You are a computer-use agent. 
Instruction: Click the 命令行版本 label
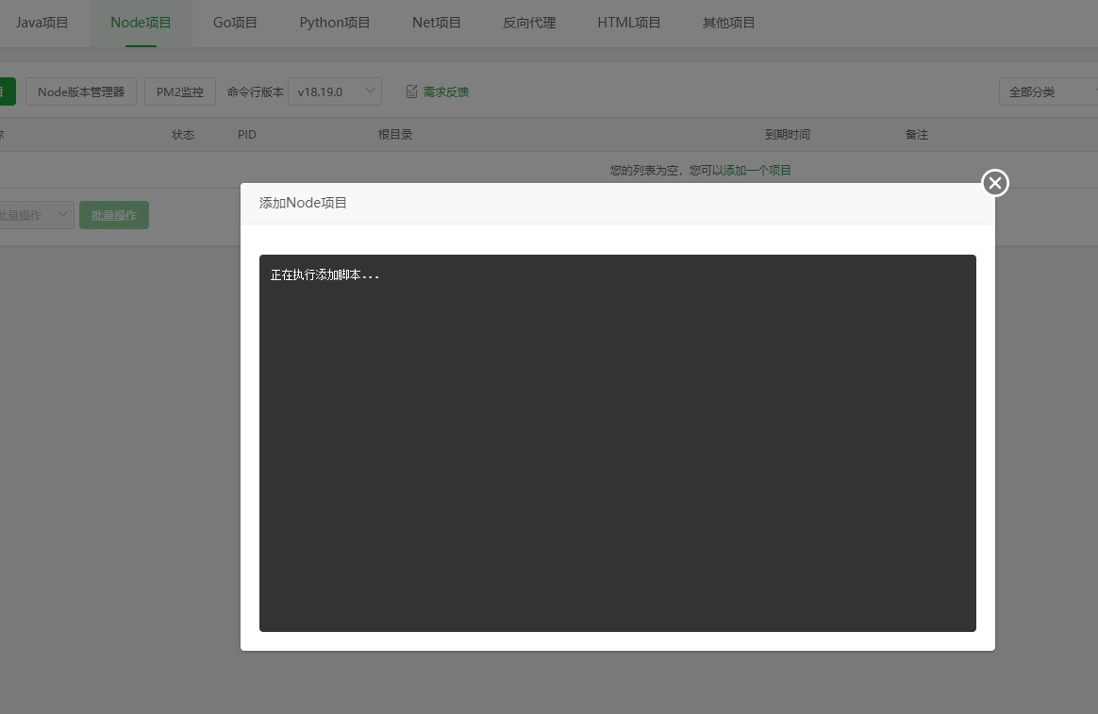click(256, 91)
